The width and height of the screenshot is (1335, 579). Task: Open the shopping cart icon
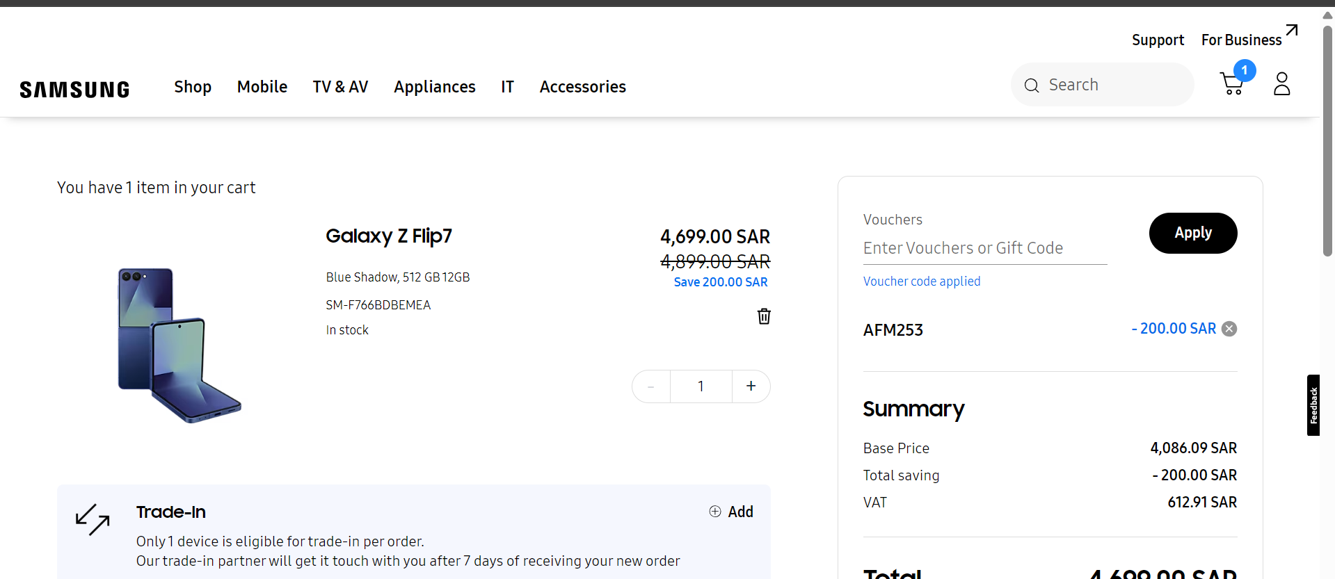coord(1232,83)
